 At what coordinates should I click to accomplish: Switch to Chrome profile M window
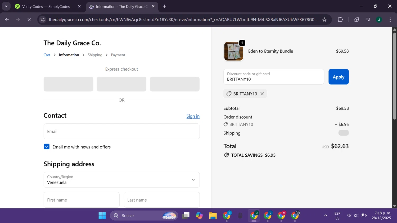tap(281, 216)
